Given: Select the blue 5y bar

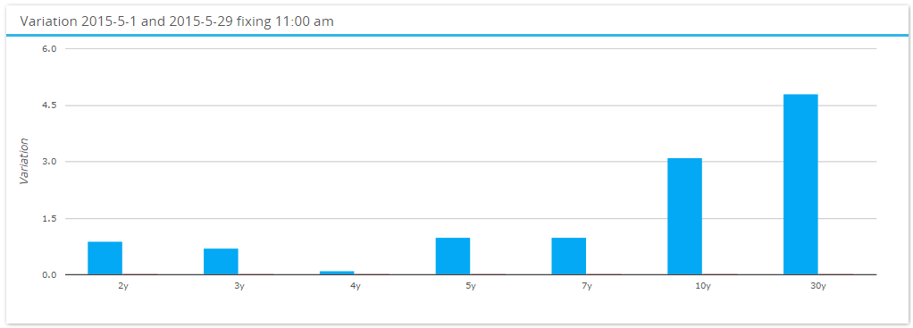Looking at the screenshot, I should pyautogui.click(x=452, y=257).
